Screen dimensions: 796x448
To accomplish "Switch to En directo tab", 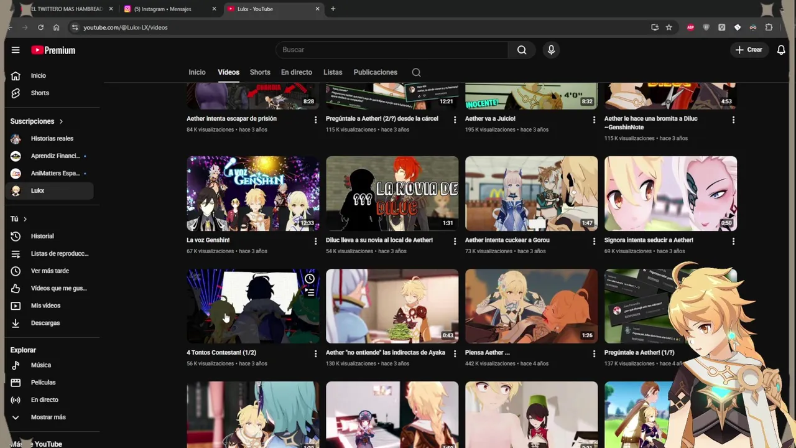I will coord(297,72).
